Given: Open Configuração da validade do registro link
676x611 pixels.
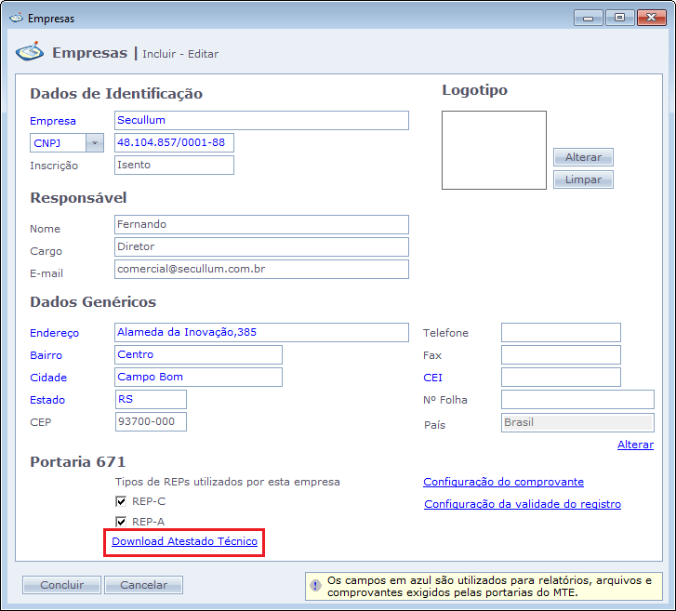Looking at the screenshot, I should (x=523, y=504).
